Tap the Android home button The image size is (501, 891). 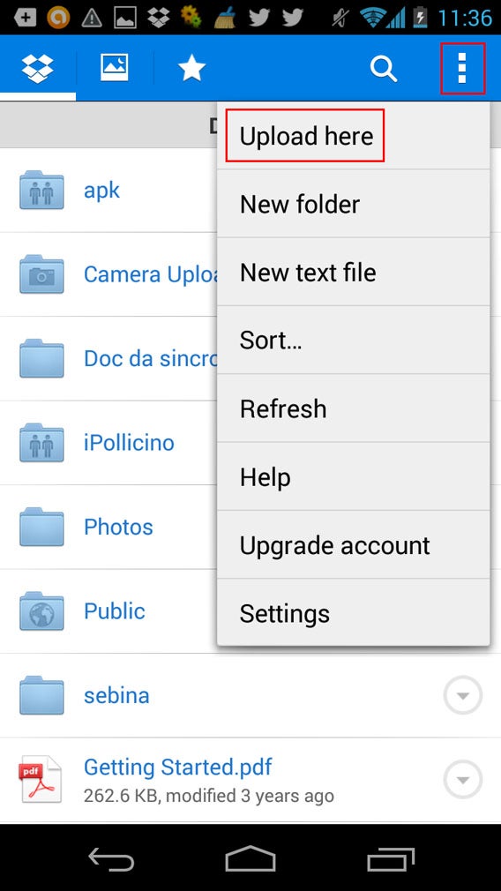[250, 858]
